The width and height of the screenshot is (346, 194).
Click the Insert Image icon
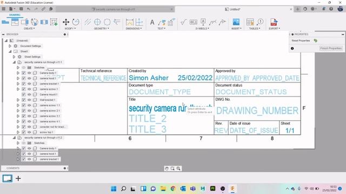click(236, 22)
